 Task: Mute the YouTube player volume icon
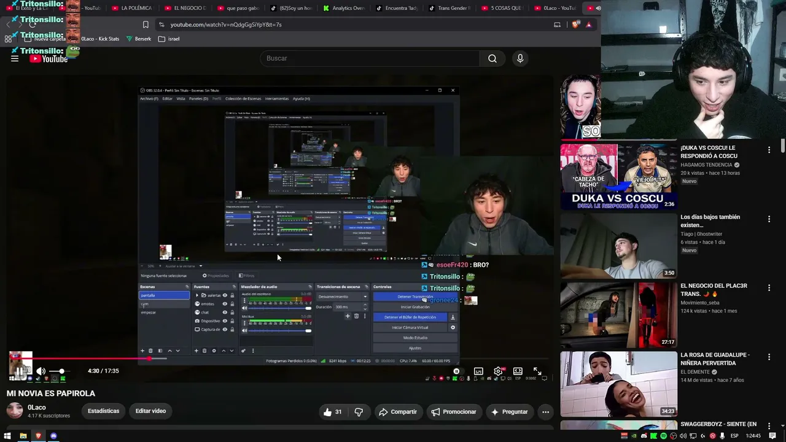(x=41, y=371)
